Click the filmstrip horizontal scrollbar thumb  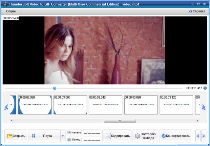tap(119, 120)
